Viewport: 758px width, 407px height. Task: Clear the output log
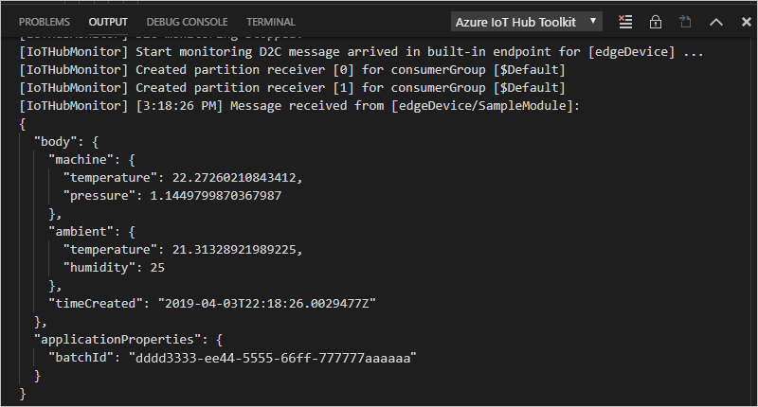click(624, 21)
